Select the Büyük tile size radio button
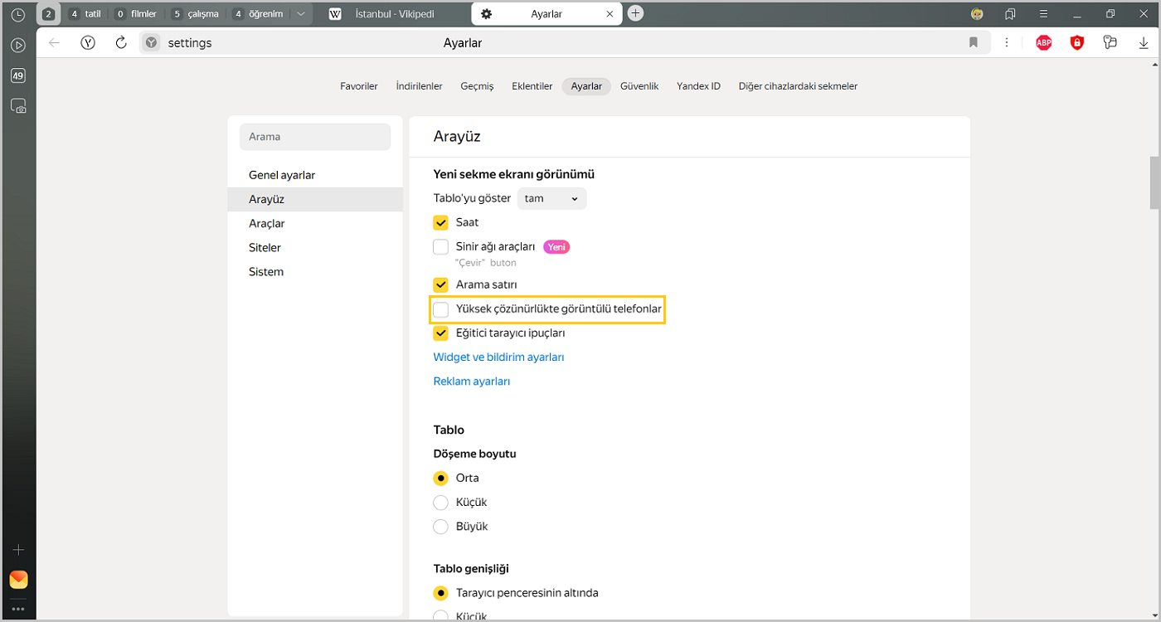 tap(441, 527)
